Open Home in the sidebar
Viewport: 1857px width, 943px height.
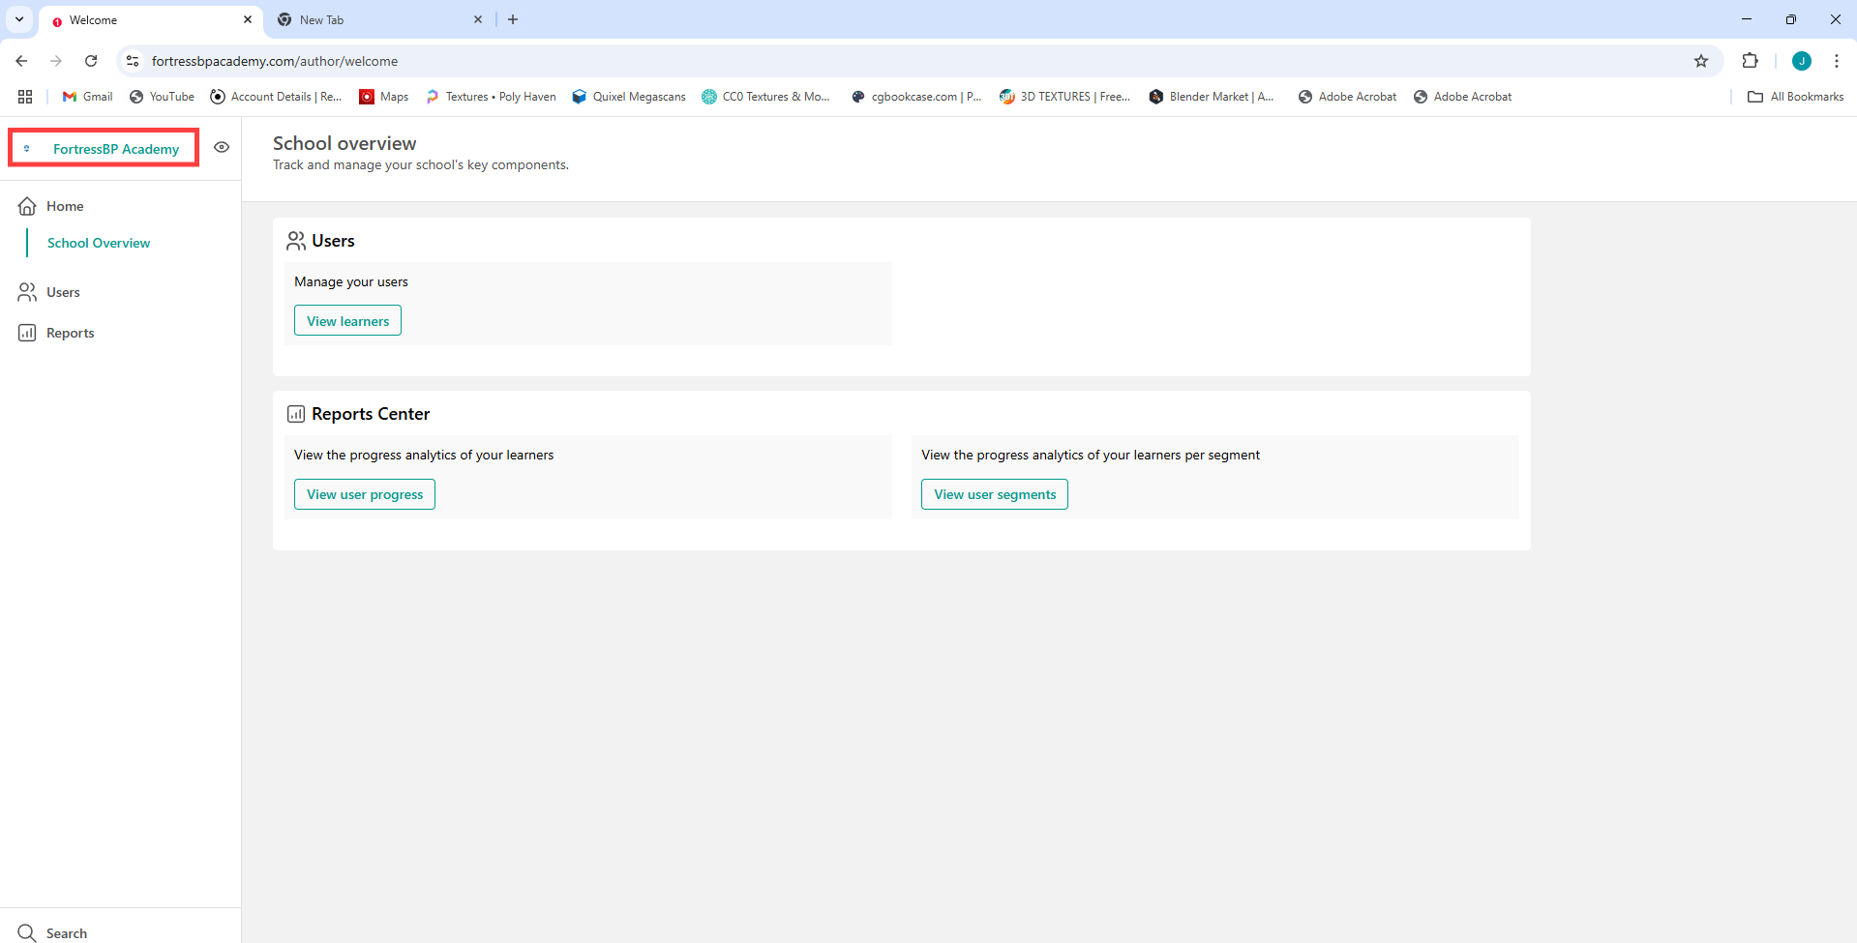(64, 206)
